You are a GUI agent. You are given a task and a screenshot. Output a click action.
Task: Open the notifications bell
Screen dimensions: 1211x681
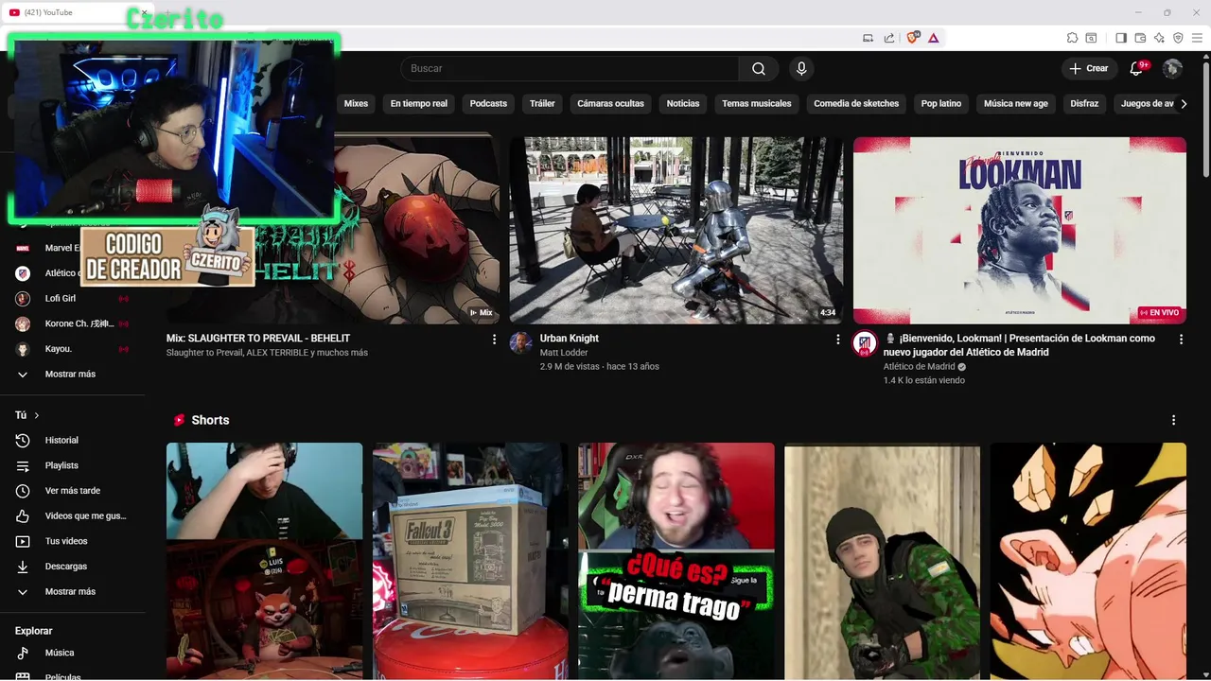(1137, 68)
